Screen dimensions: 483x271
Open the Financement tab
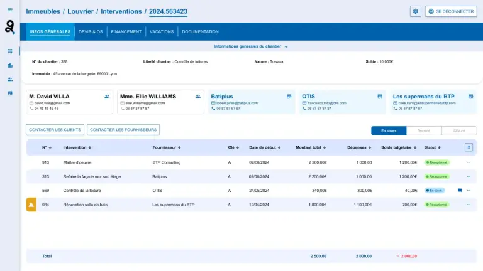126,31
